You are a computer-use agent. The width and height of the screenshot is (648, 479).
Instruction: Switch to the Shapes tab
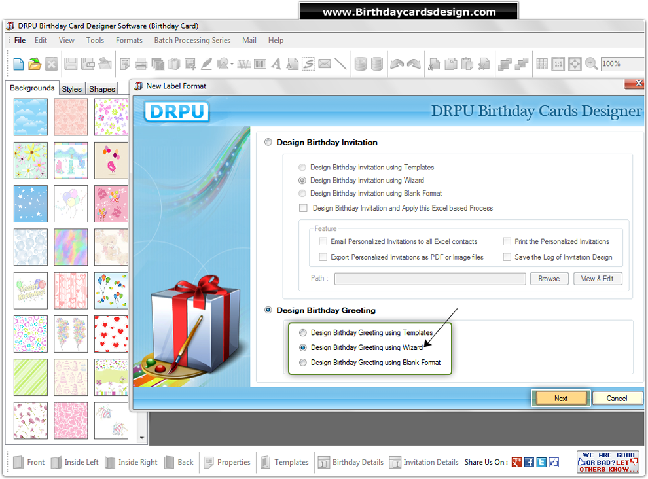(x=102, y=89)
